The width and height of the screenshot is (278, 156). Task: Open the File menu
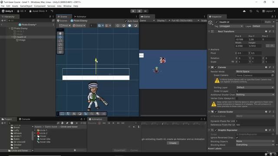[x=3, y=6]
